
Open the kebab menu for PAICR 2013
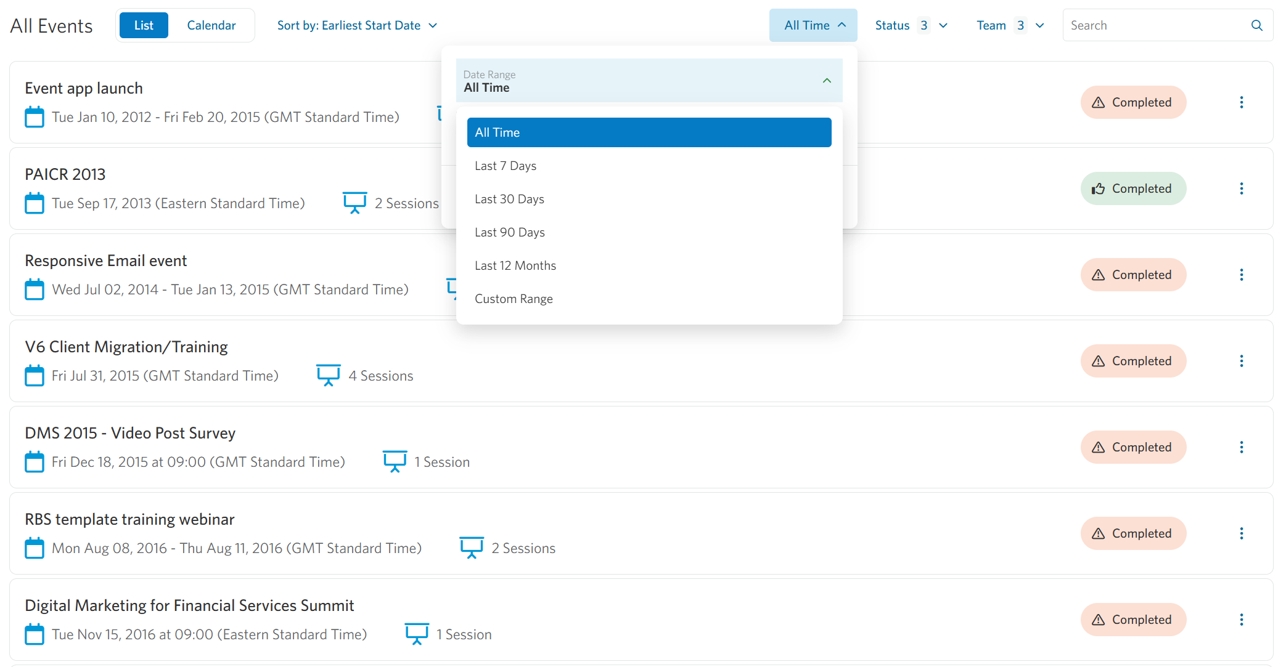[1241, 188]
